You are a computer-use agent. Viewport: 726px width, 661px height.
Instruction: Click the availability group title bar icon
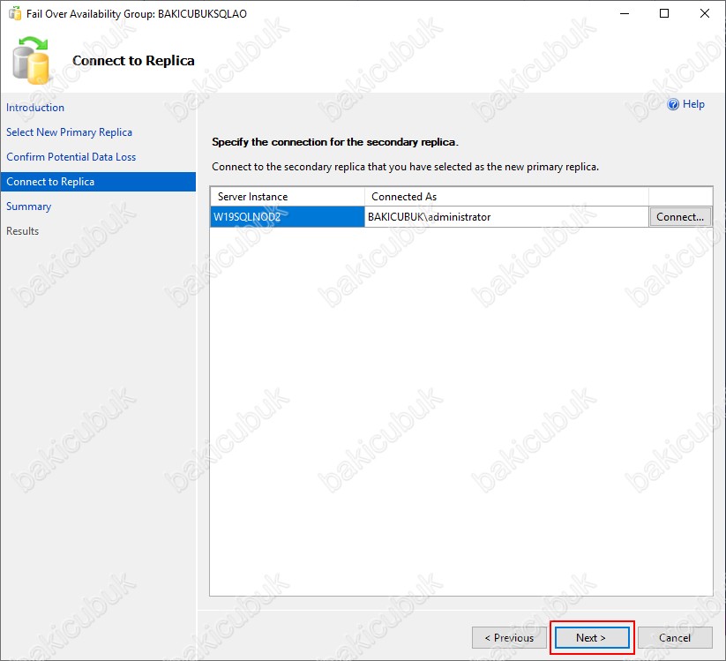(14, 13)
